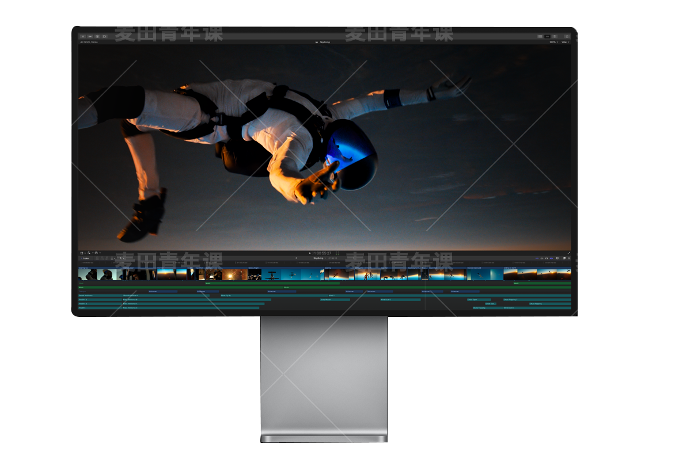Toggle audio skimming in the timeline toolbar
Screen dimensions: 683x451
[542, 258]
